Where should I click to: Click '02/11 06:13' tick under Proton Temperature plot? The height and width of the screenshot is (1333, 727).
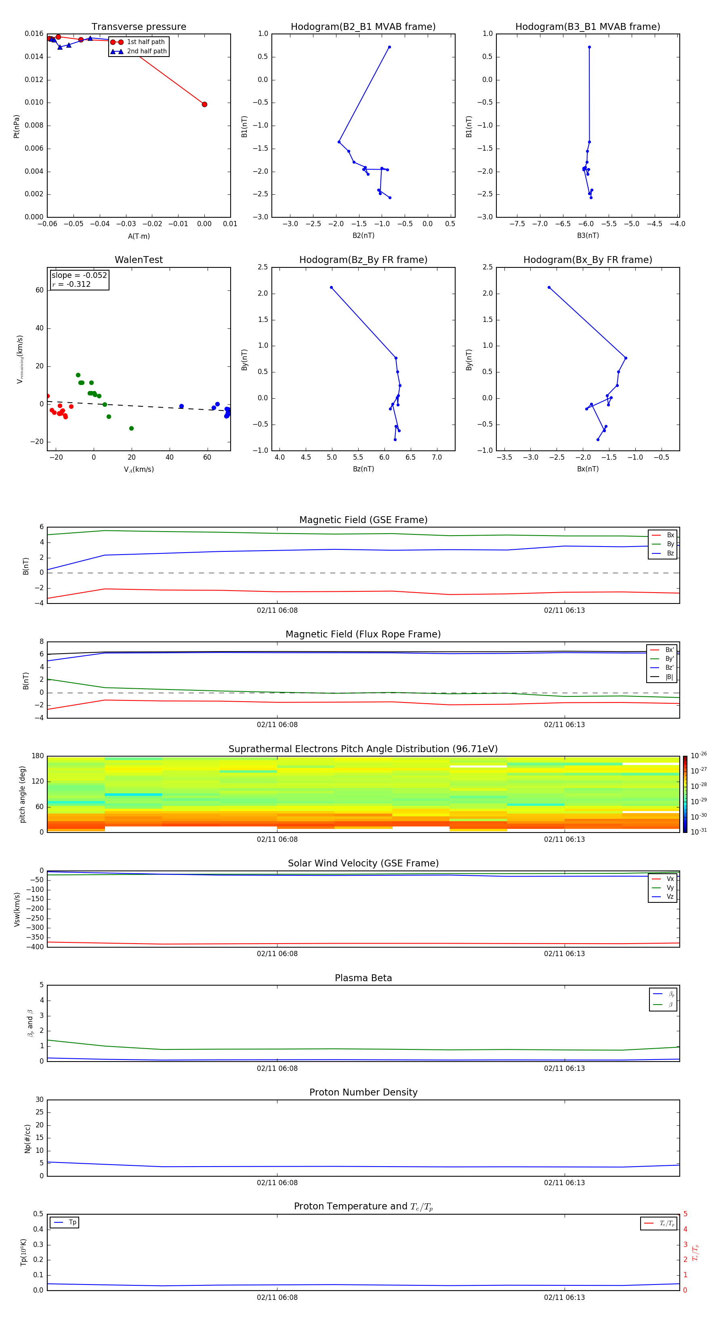(564, 1297)
